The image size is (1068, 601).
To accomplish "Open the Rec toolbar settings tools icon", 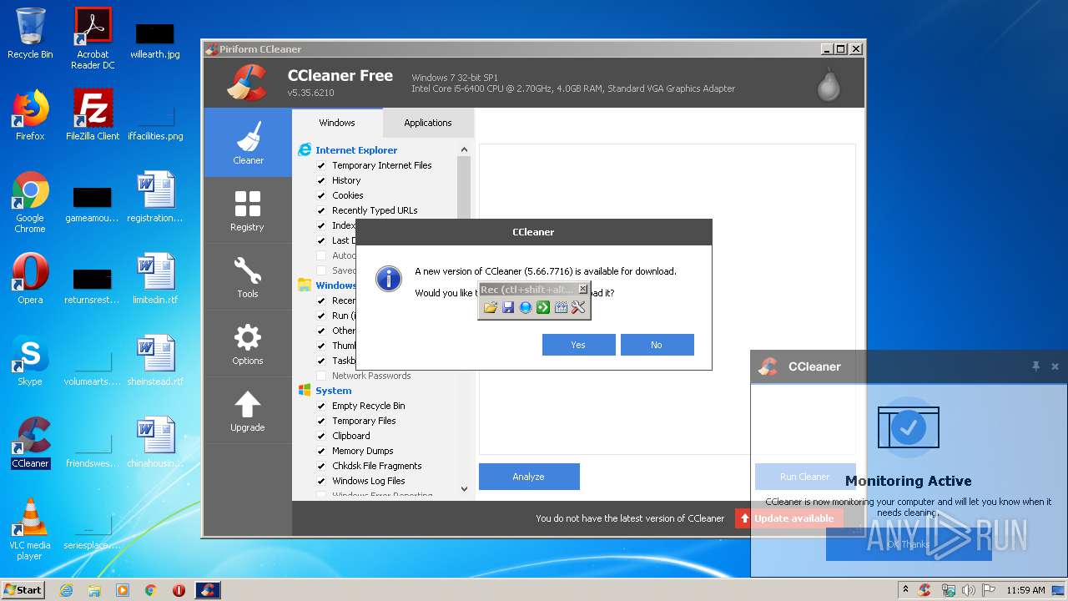I will pos(578,307).
